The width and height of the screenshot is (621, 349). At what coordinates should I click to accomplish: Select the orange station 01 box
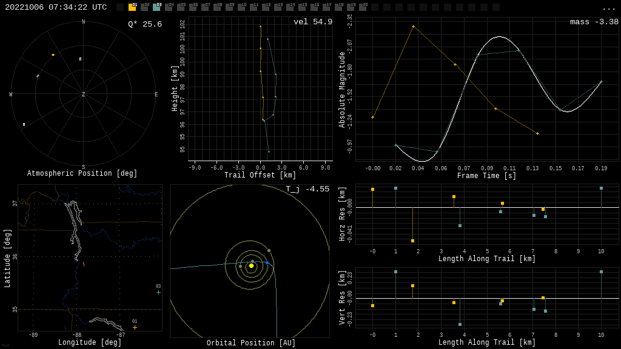pyautogui.click(x=132, y=7)
